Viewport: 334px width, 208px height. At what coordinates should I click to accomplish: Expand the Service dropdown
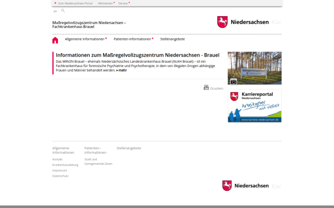(124, 3)
